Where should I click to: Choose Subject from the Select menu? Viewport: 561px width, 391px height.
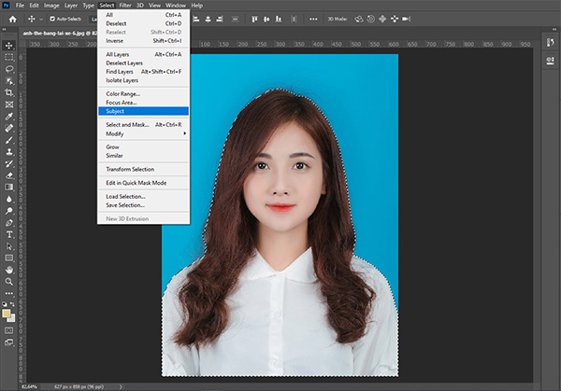click(x=115, y=111)
